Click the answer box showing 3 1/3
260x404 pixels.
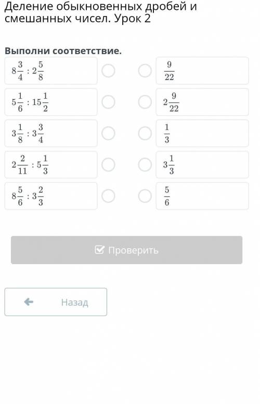[202, 165]
